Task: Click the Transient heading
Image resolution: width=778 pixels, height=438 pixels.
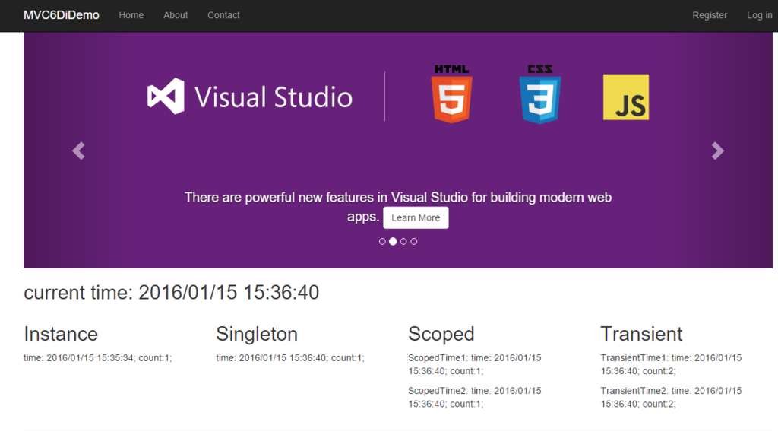Action: [641, 335]
